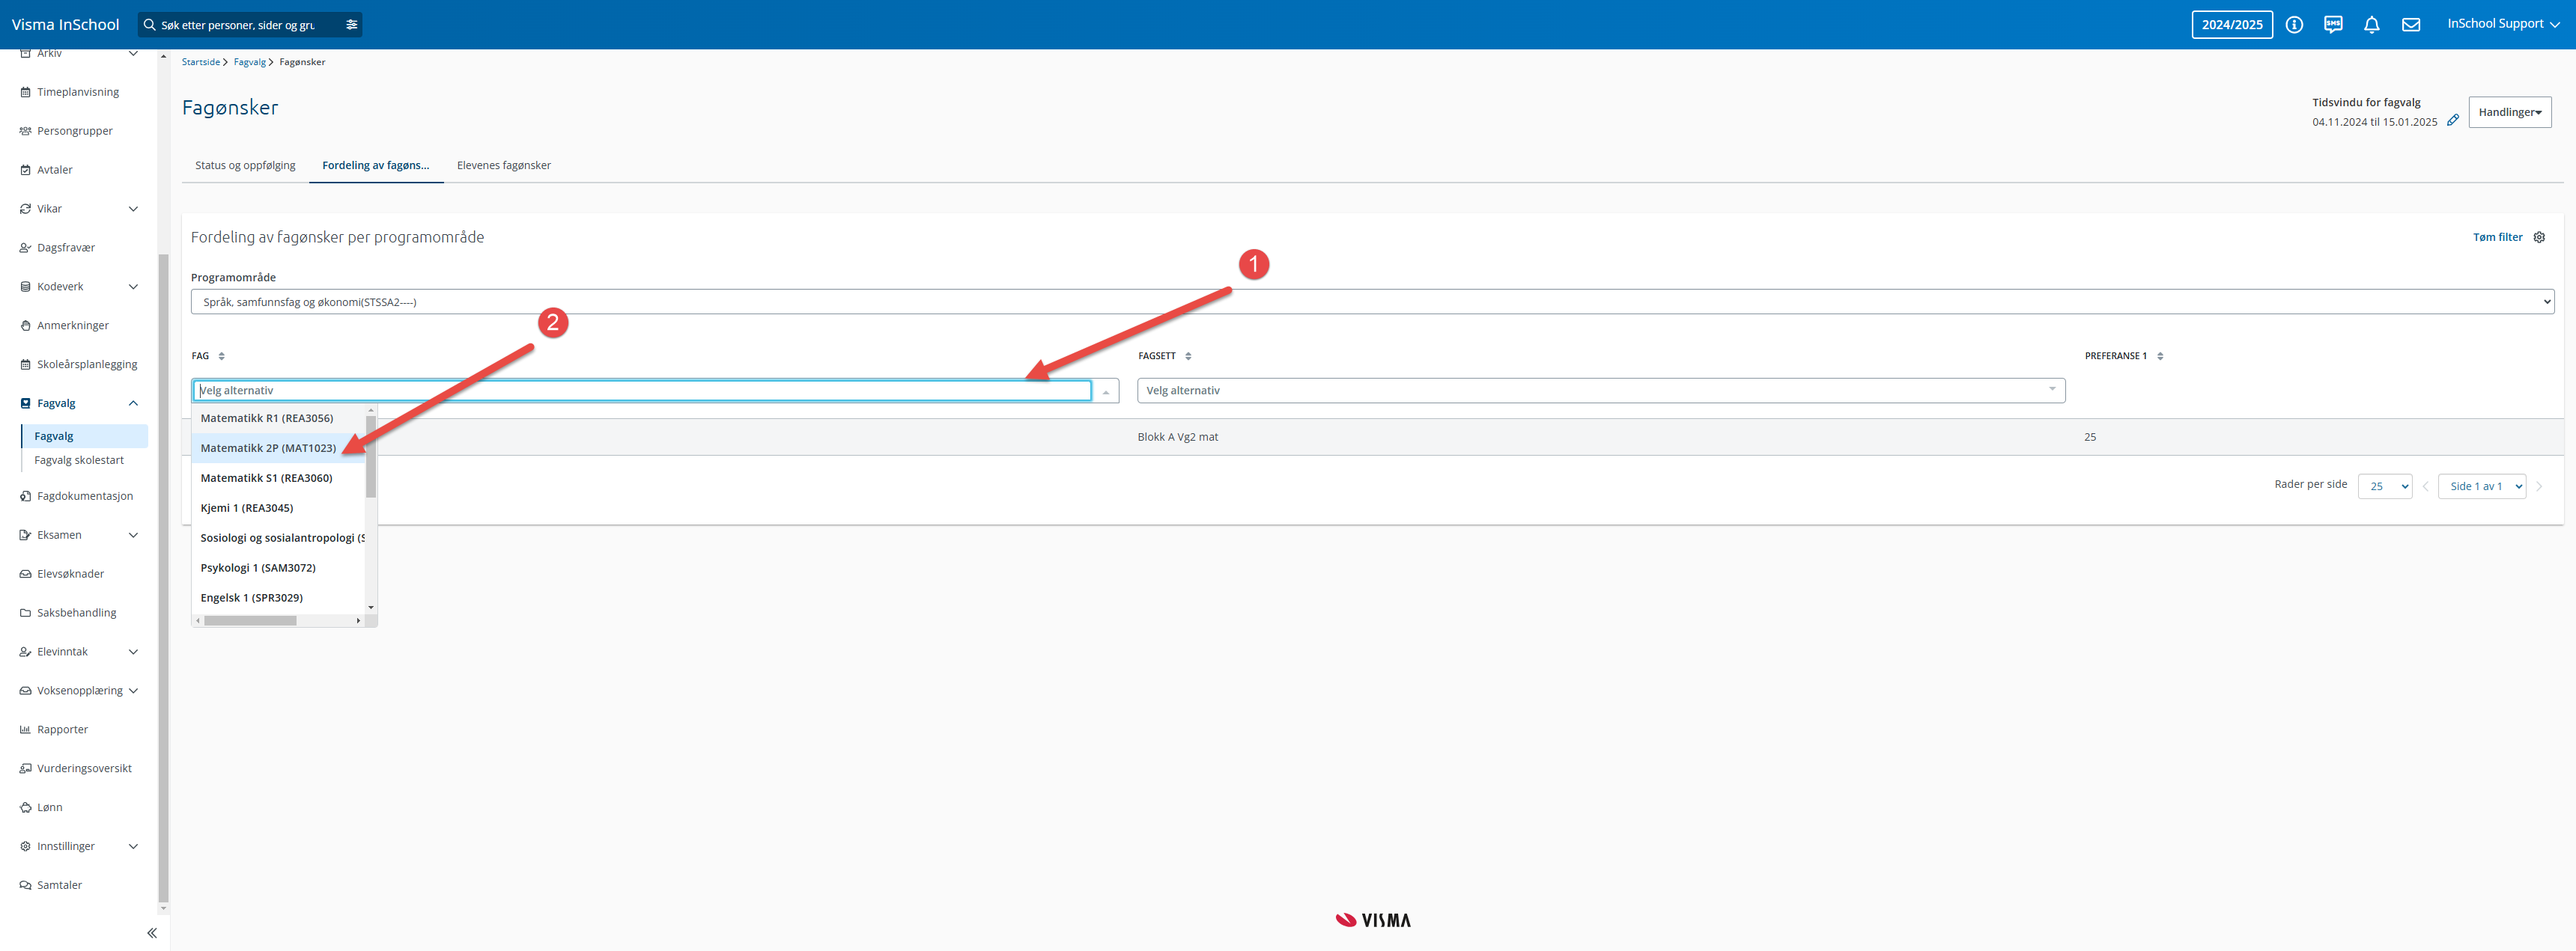The width and height of the screenshot is (2576, 951).
Task: Switch to Elevenes fagønsker tab
Action: 503,166
